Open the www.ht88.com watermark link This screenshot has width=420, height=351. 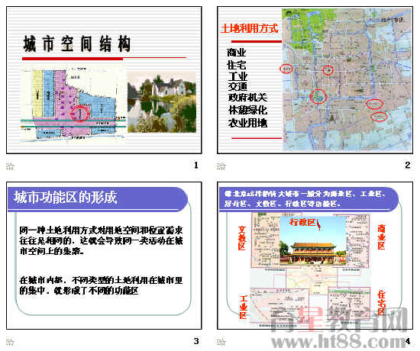tap(340, 342)
